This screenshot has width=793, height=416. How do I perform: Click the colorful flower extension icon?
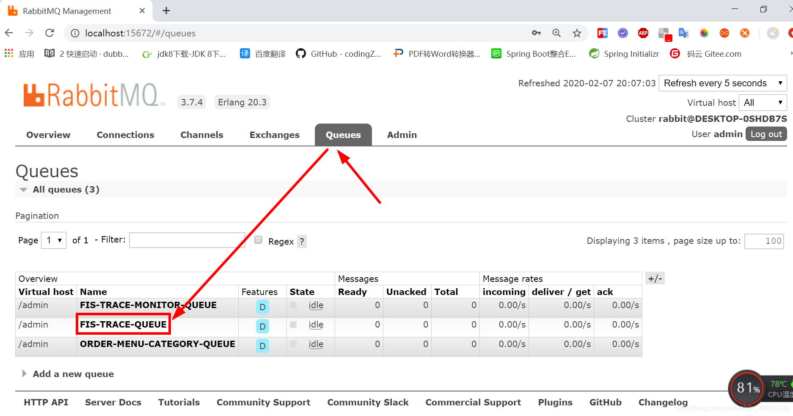click(704, 33)
